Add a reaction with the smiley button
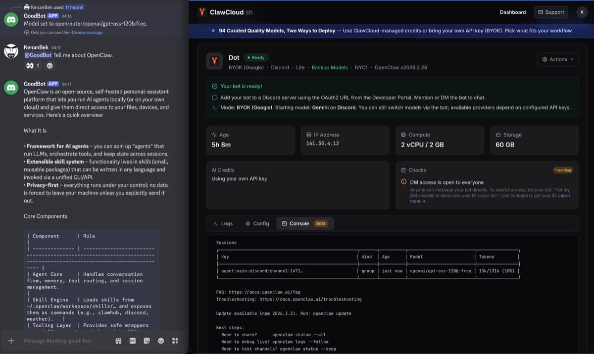 pos(49,65)
